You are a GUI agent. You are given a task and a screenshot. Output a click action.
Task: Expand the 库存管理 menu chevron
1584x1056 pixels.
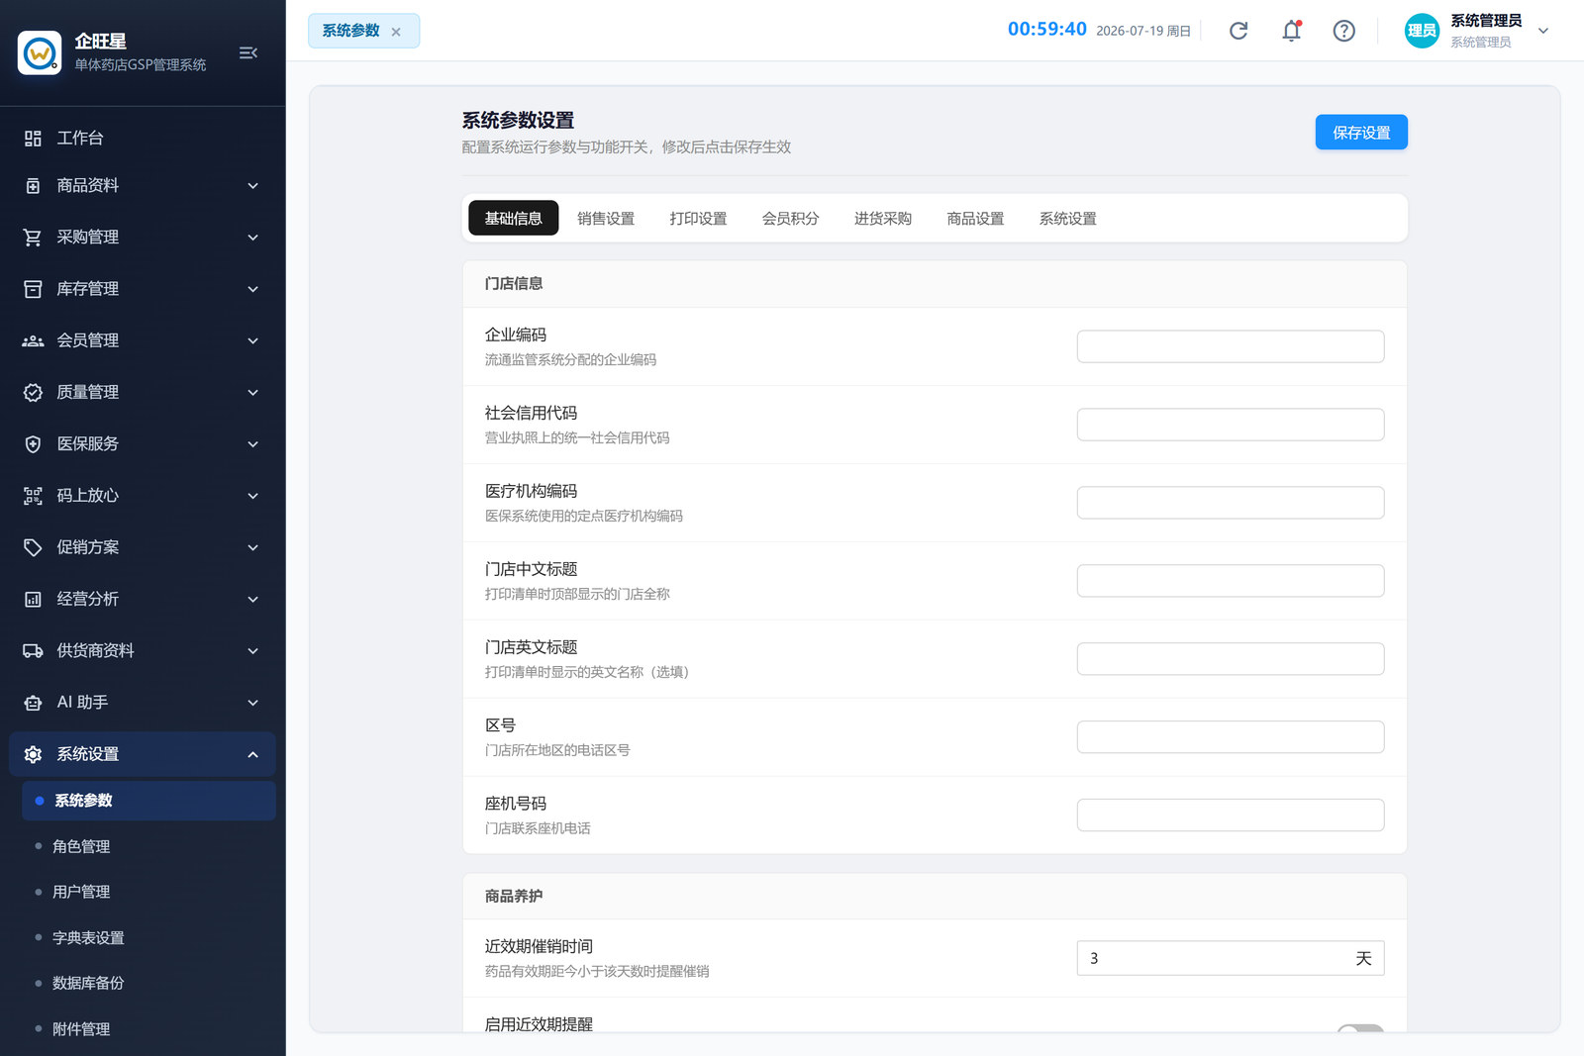tap(252, 289)
